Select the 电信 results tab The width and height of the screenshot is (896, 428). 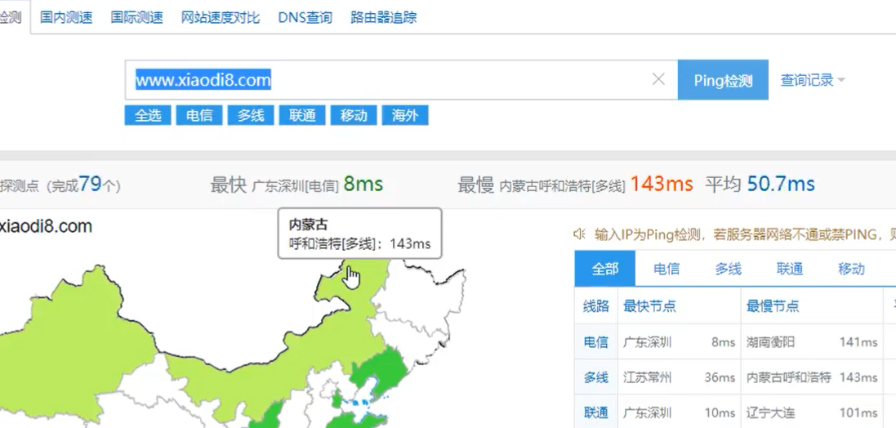click(x=666, y=269)
